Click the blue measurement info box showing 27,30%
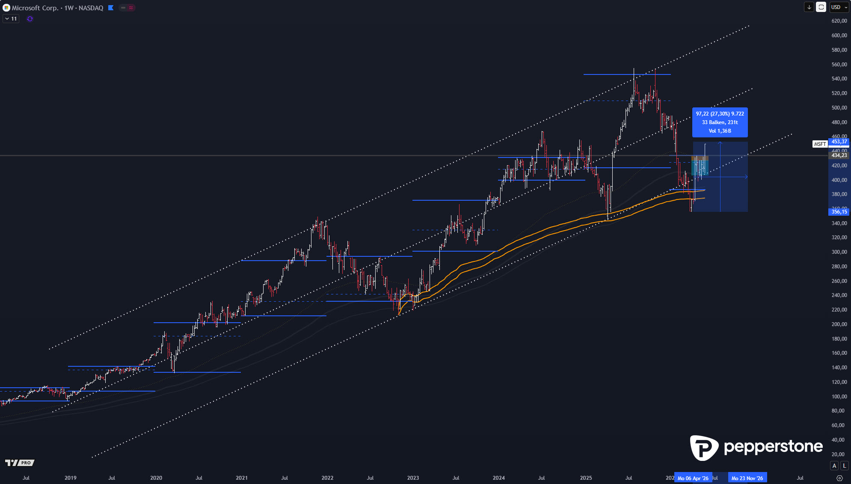Screen dimensions: 851x484 [x=720, y=122]
